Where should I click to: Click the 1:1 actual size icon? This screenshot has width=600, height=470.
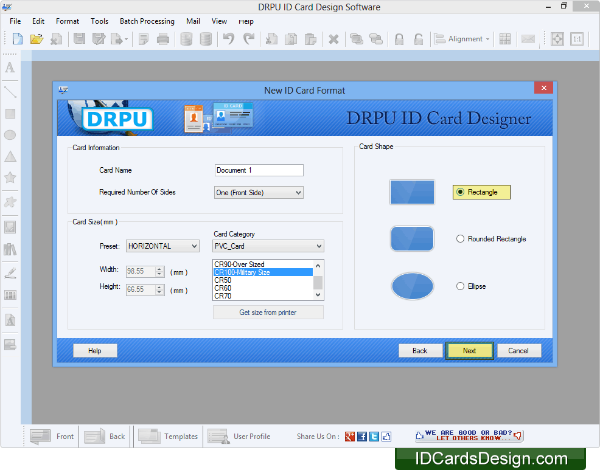577,39
